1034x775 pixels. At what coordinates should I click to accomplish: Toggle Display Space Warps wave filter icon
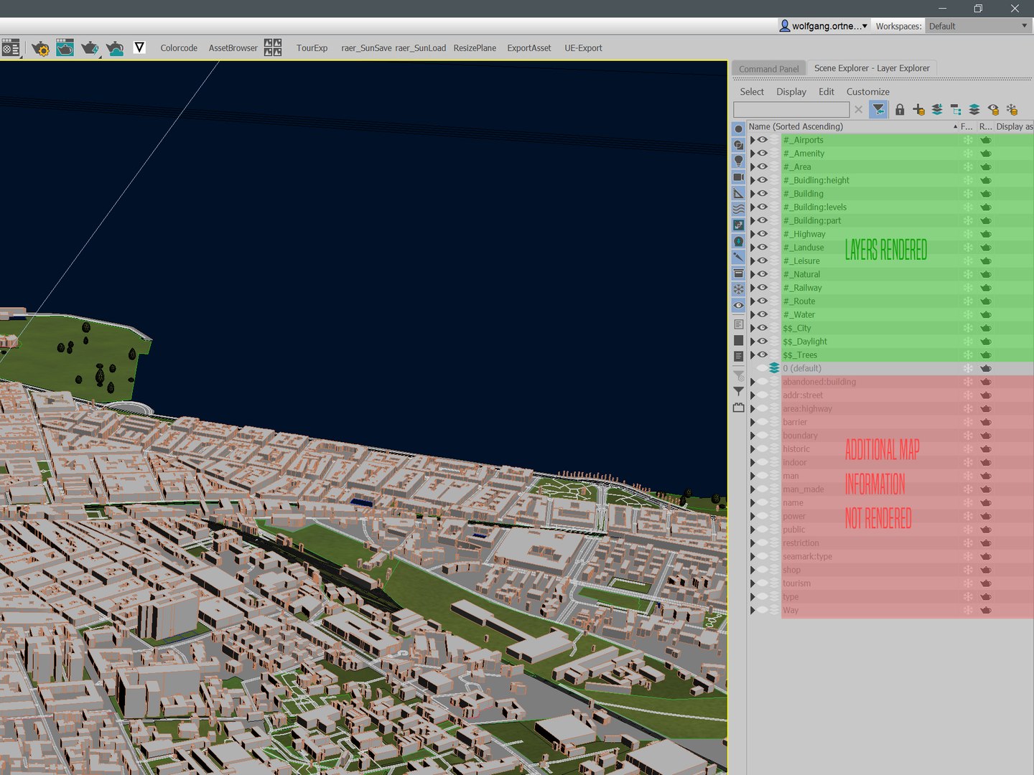(x=738, y=209)
